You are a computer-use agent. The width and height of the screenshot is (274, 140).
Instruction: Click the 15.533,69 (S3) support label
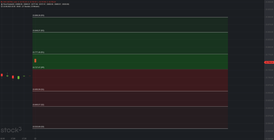point(38,127)
